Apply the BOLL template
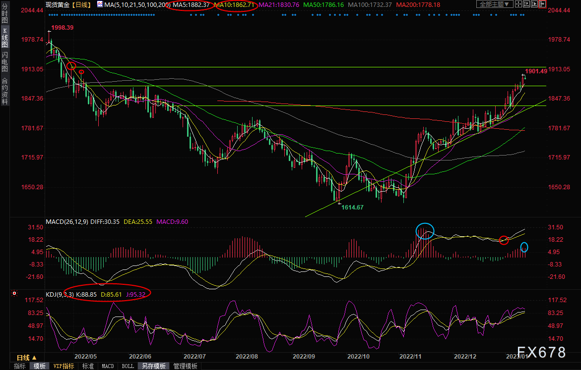 (x=128, y=366)
